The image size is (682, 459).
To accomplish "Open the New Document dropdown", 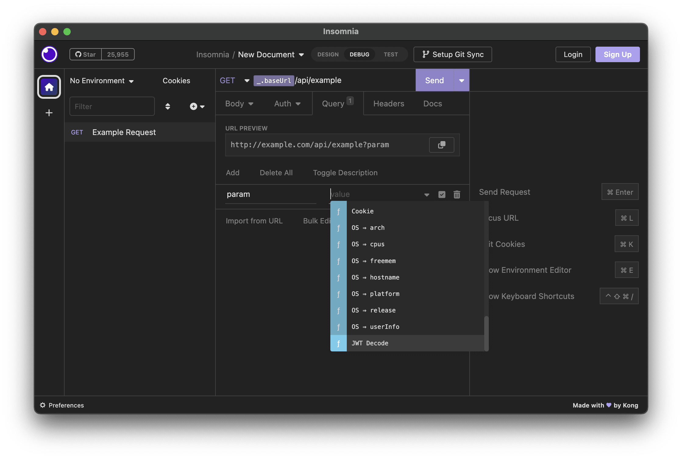I will click(271, 55).
